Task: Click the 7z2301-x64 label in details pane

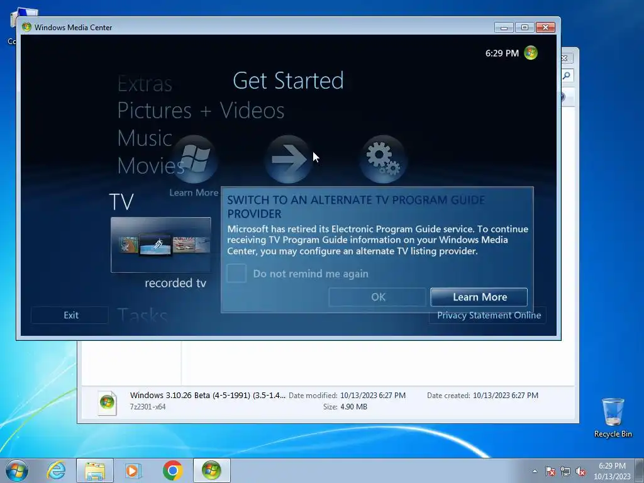Action: click(x=148, y=407)
